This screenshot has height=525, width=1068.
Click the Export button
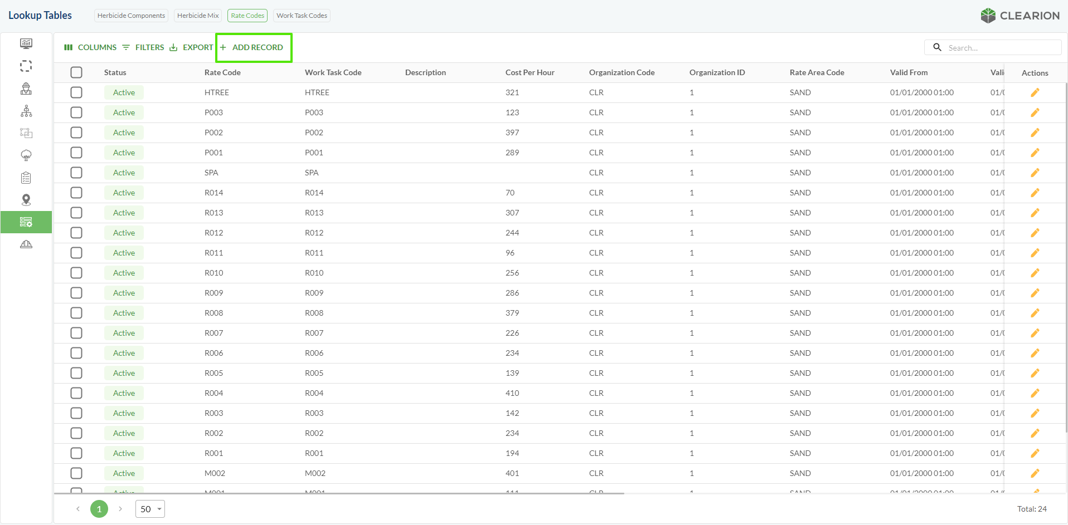(x=191, y=47)
